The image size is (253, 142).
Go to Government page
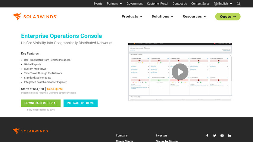click(135, 4)
